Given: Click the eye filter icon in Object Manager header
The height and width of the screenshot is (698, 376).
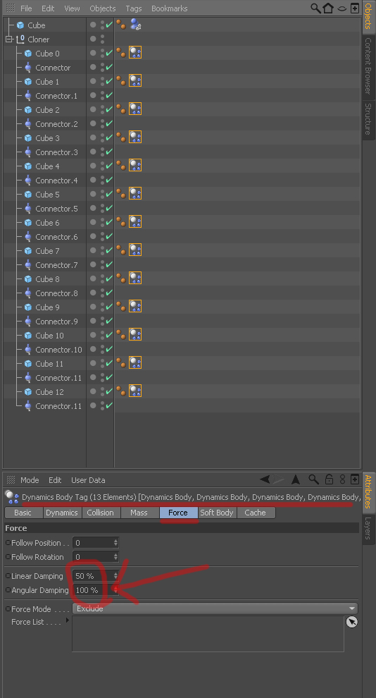Looking at the screenshot, I should 341,8.
